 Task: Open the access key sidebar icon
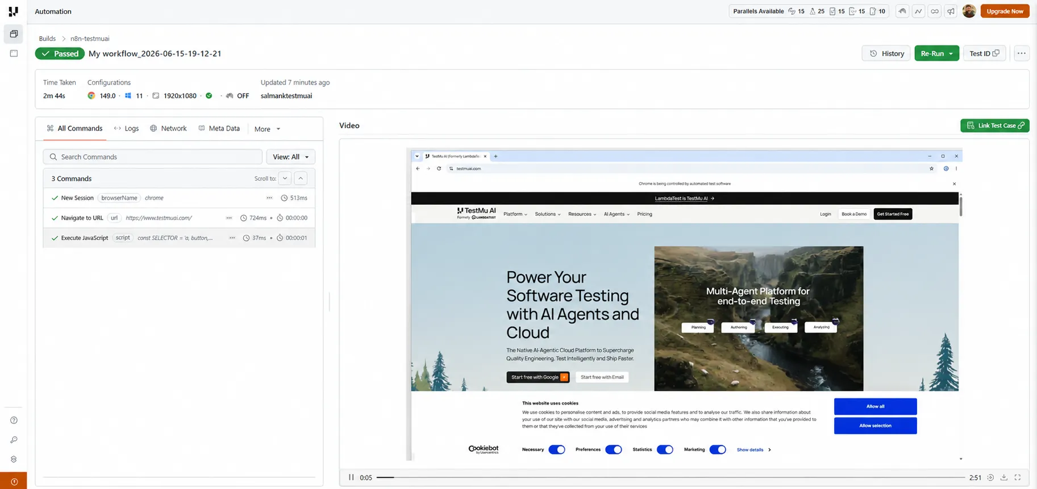click(x=14, y=440)
